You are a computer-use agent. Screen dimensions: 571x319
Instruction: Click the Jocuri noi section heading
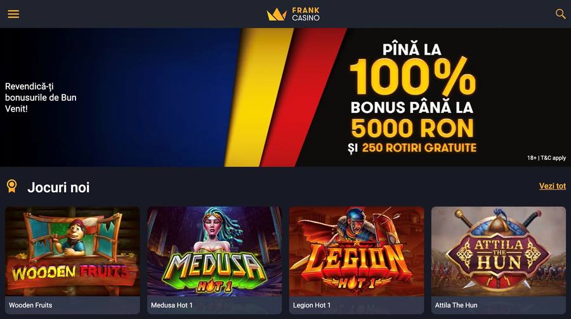[x=58, y=187]
